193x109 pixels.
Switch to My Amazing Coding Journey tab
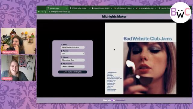point(146,8)
